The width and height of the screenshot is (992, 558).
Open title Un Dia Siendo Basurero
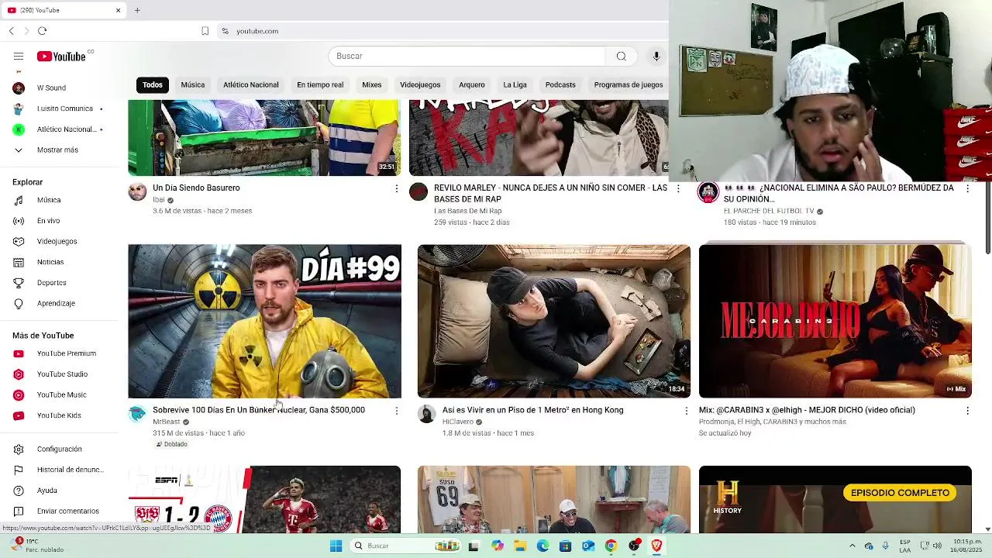coord(196,188)
